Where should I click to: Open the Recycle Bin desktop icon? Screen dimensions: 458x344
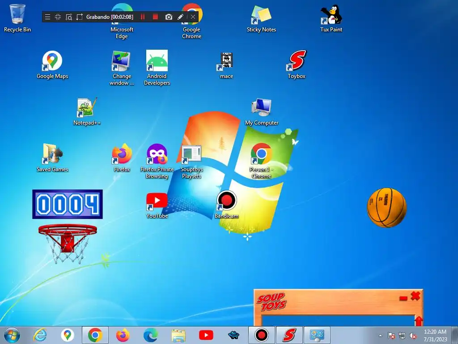(17, 18)
